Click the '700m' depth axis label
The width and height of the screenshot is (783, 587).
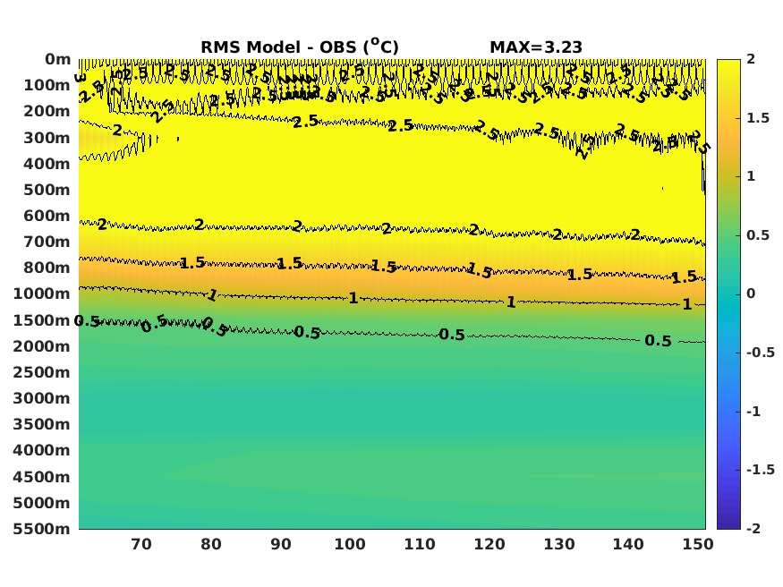click(x=47, y=242)
